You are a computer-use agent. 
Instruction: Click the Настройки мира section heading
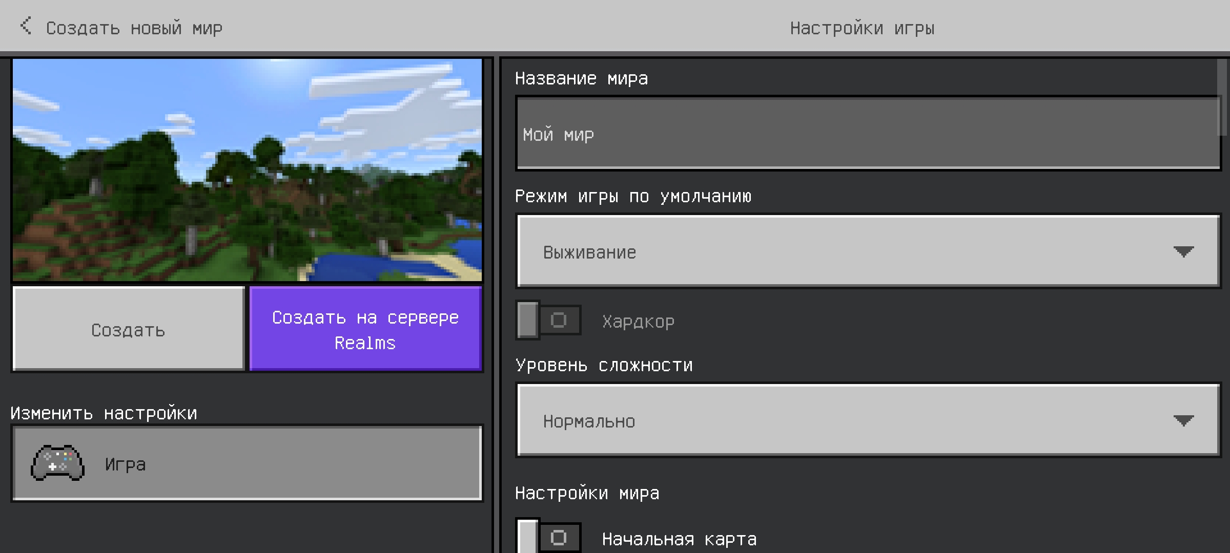tap(587, 494)
